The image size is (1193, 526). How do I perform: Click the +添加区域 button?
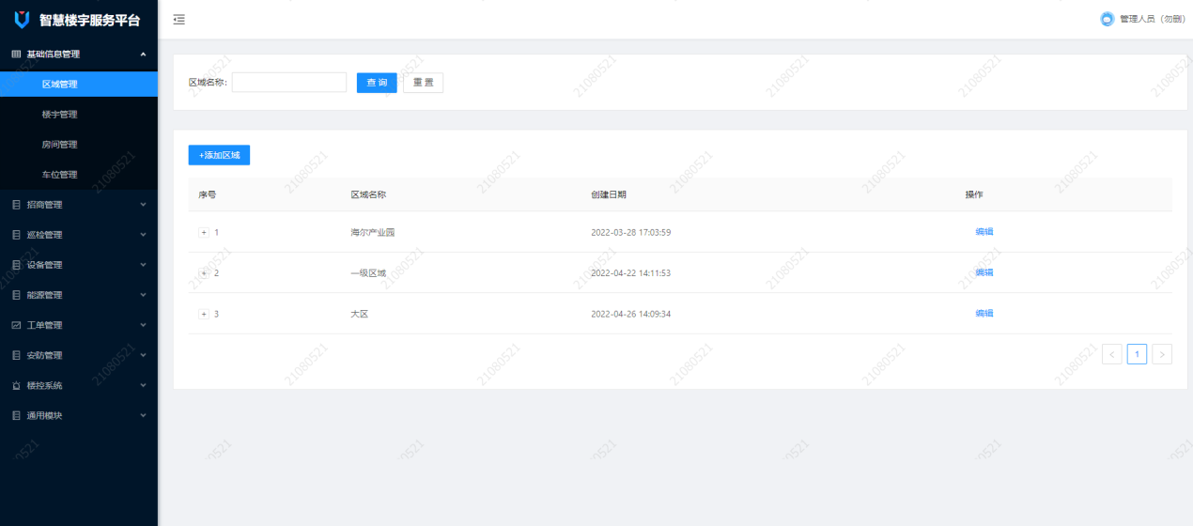[x=219, y=155]
